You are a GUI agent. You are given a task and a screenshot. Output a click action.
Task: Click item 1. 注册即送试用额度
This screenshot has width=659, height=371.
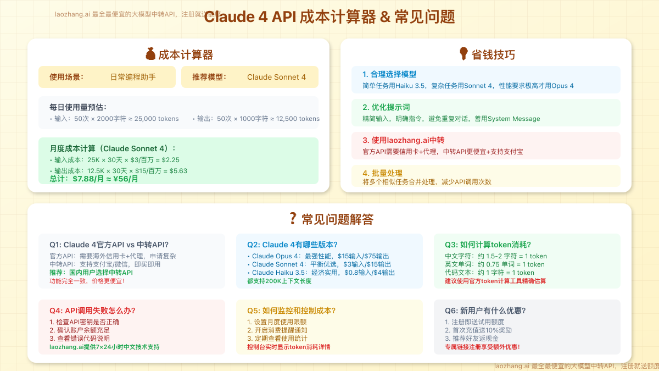pos(474,322)
